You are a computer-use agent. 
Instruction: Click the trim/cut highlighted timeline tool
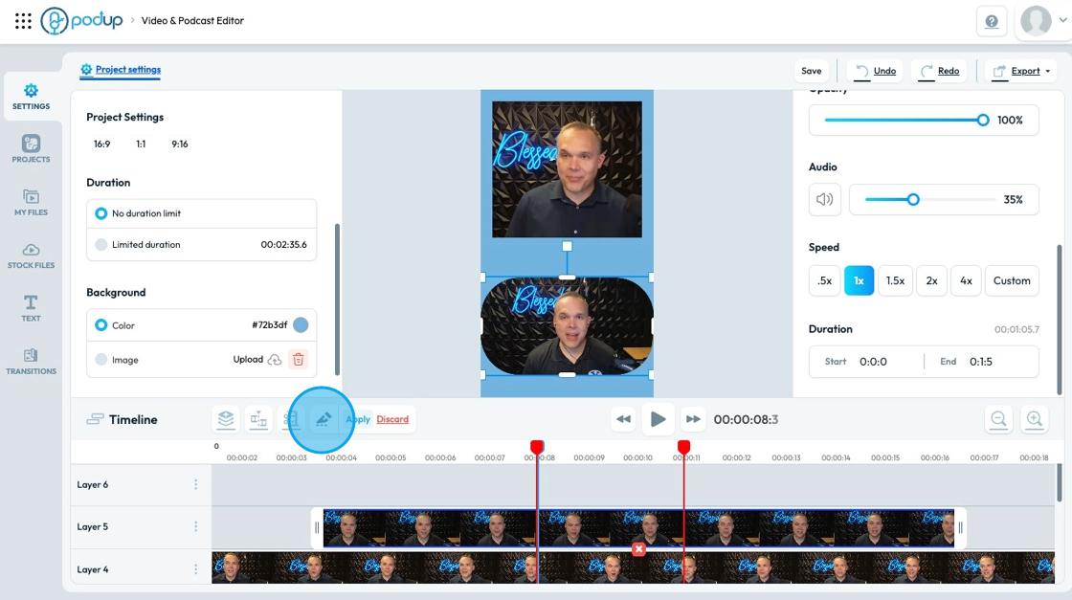pos(324,419)
